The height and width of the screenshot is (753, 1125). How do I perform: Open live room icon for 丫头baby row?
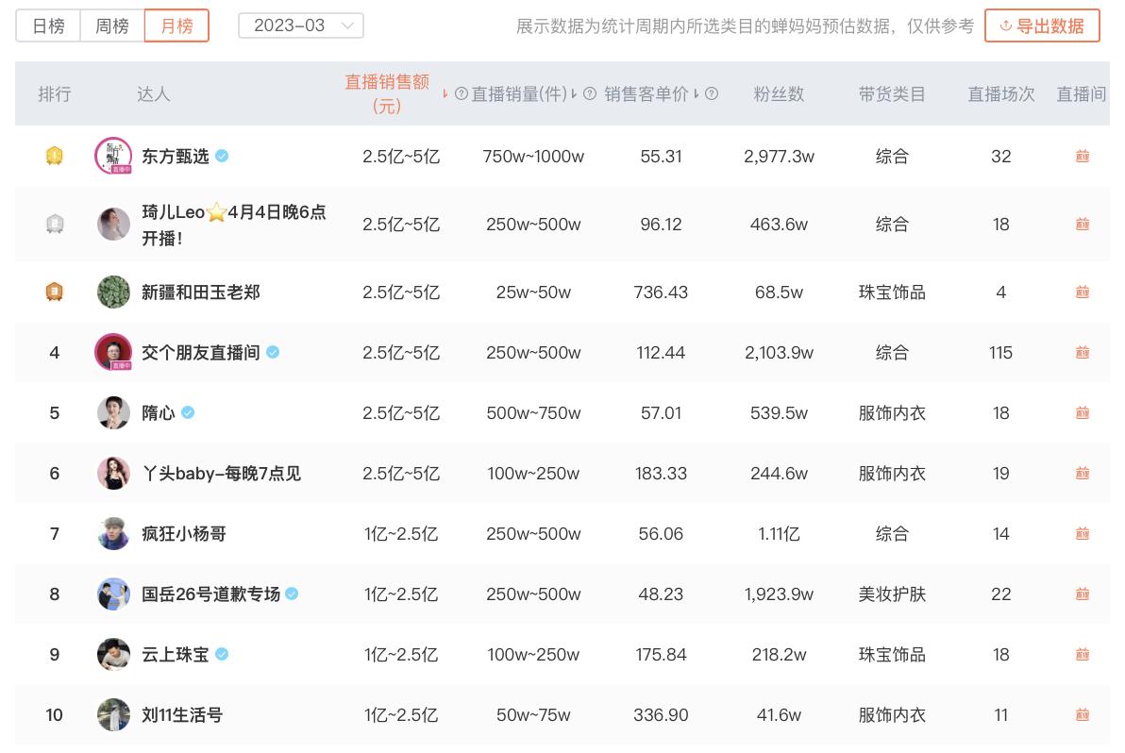point(1083,474)
